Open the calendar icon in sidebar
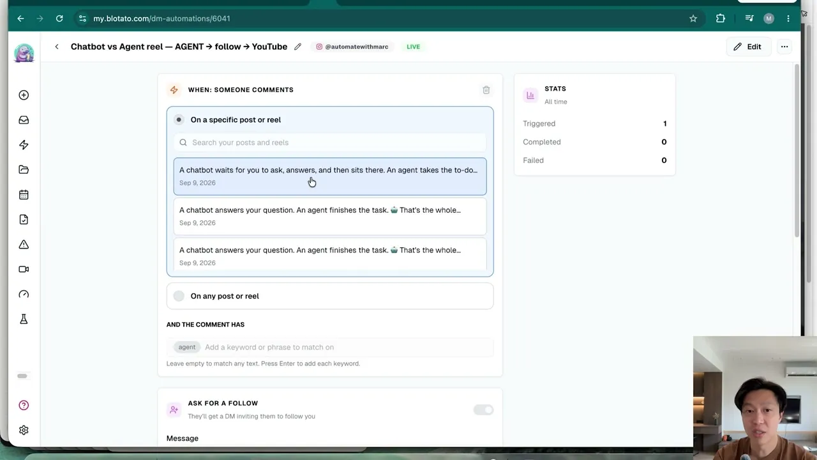Image resolution: width=817 pixels, height=460 pixels. (x=24, y=195)
